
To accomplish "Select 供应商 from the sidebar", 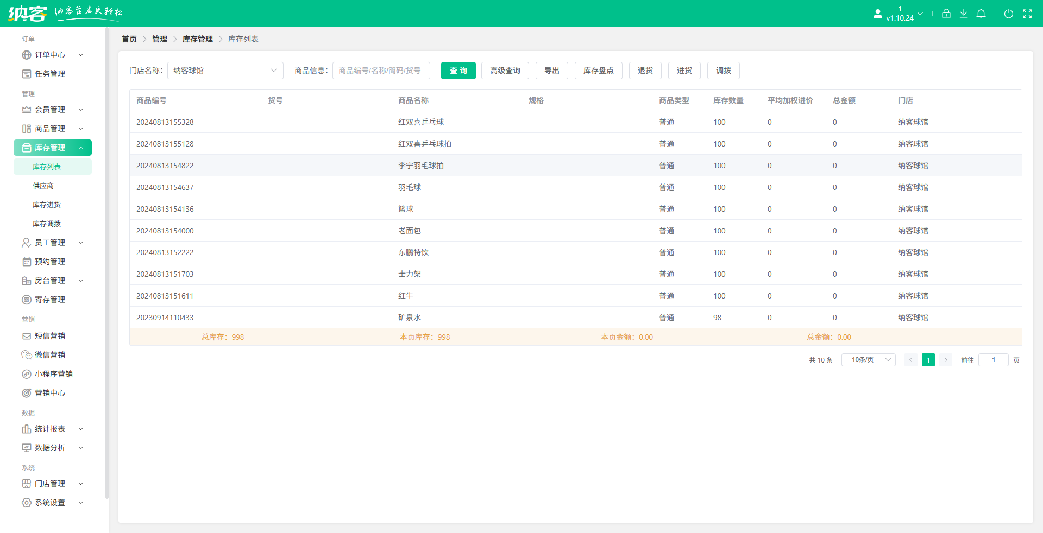I will tap(44, 185).
